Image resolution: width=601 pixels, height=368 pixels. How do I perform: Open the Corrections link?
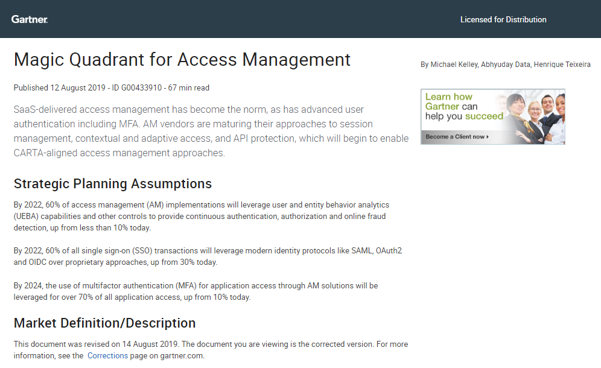pyautogui.click(x=107, y=355)
